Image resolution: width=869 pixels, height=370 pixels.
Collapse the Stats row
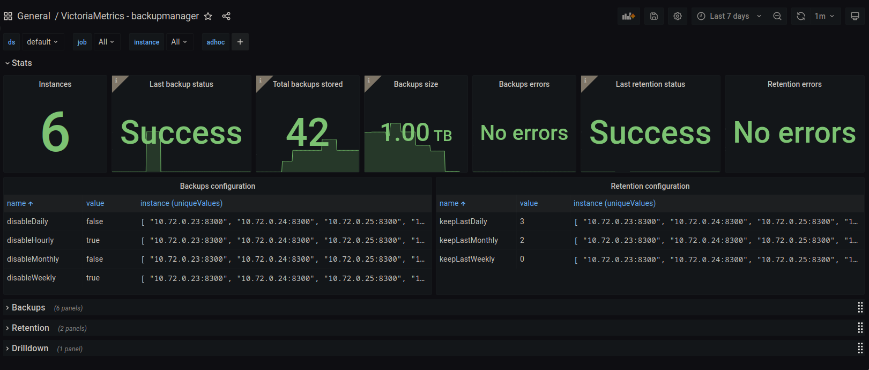point(18,63)
